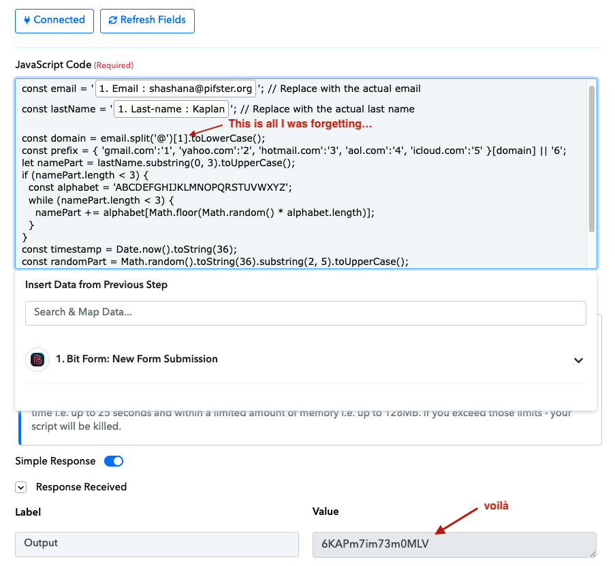Click the plug icon on the Connected button
Viewport: 615px width, 566px height.
click(27, 20)
